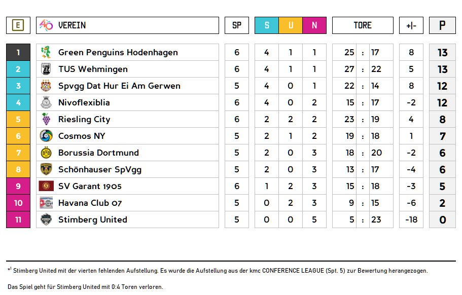This screenshot has height=295, width=462.
Task: Click the magenta N losses header
Action: pos(314,25)
